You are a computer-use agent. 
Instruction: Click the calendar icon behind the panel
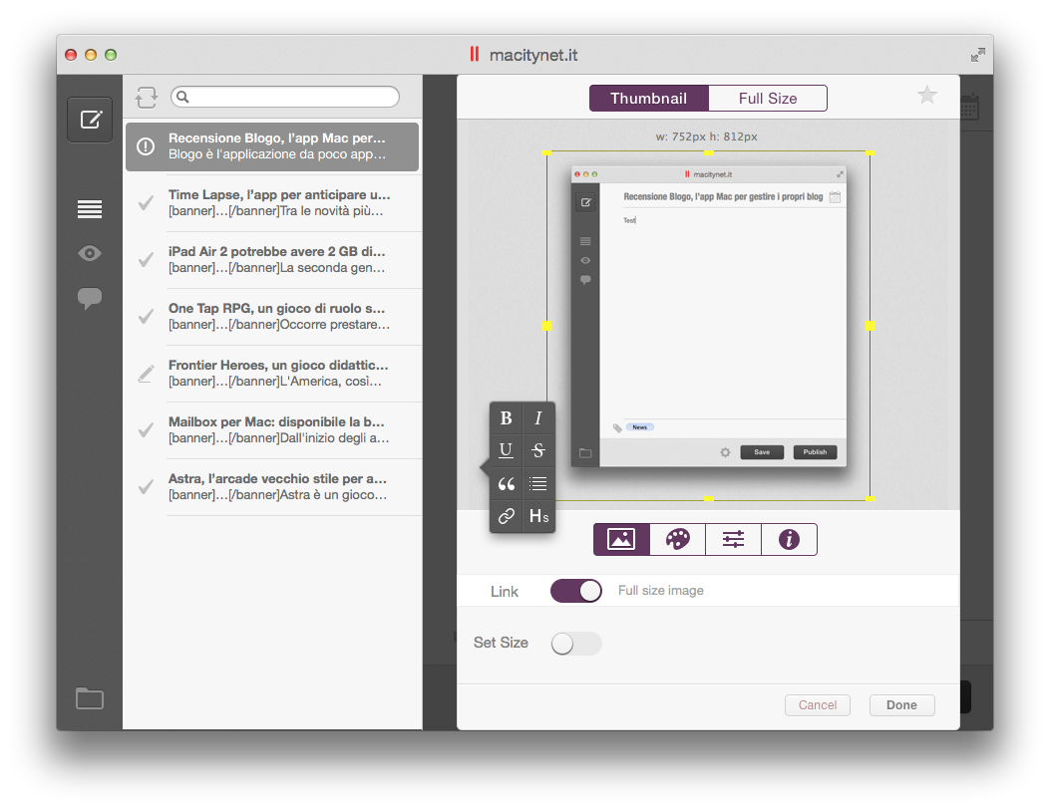(x=969, y=107)
